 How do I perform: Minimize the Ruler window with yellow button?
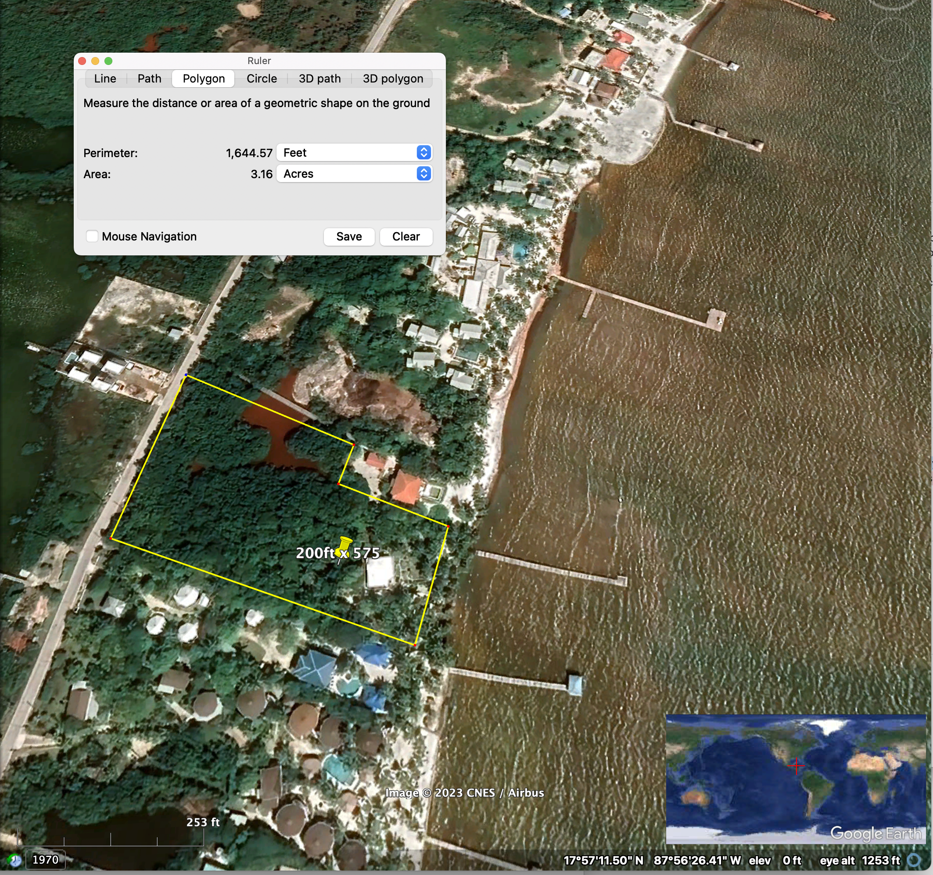tap(95, 61)
